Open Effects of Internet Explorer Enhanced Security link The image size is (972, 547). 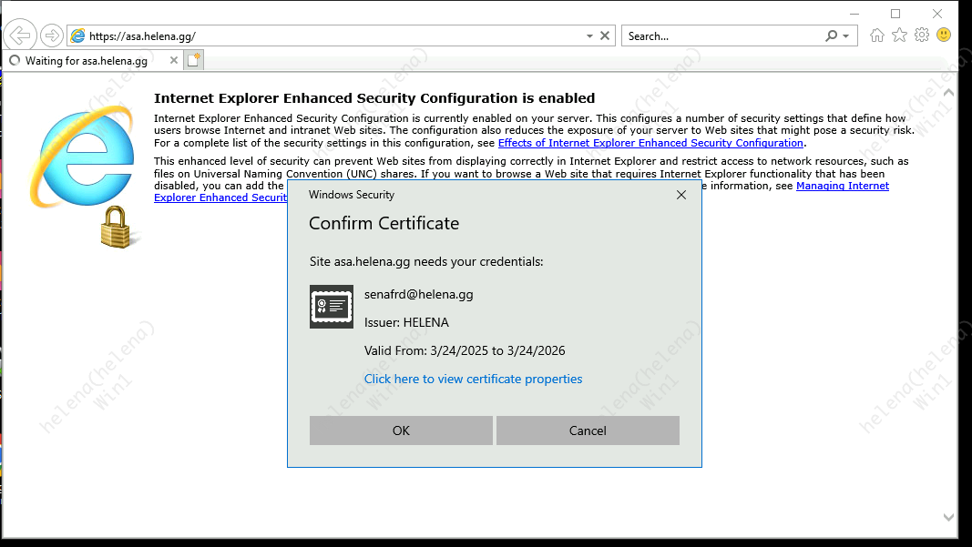[650, 143]
